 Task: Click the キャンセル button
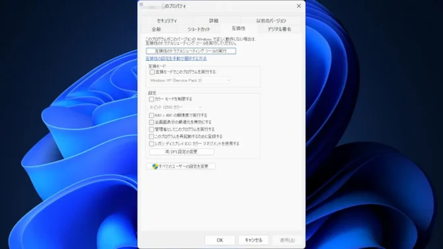point(253,240)
